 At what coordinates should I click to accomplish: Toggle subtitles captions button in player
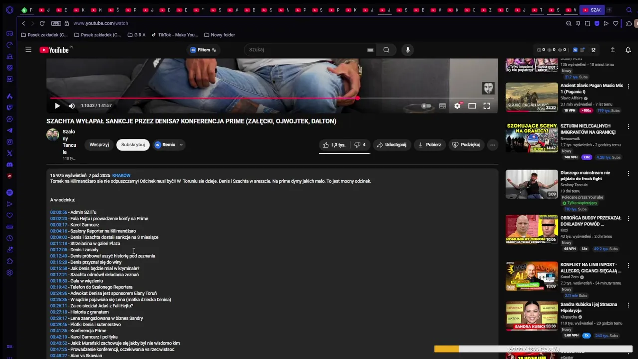click(442, 106)
